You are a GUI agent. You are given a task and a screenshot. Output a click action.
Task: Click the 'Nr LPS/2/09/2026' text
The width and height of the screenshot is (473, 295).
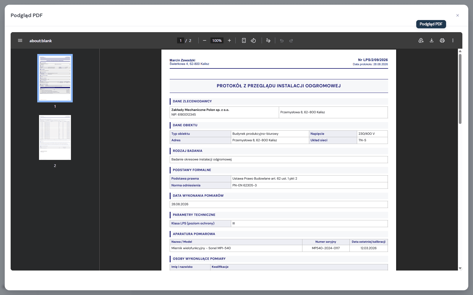coord(373,60)
